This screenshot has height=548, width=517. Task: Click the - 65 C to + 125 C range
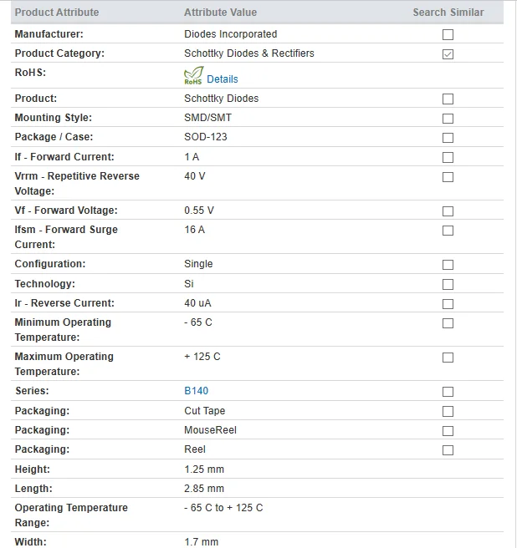coord(223,508)
